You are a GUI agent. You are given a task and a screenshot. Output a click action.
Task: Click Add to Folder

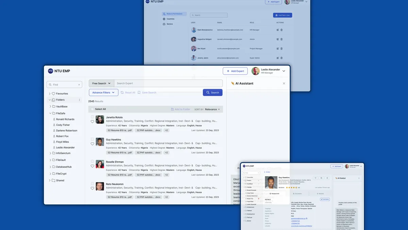(181, 109)
